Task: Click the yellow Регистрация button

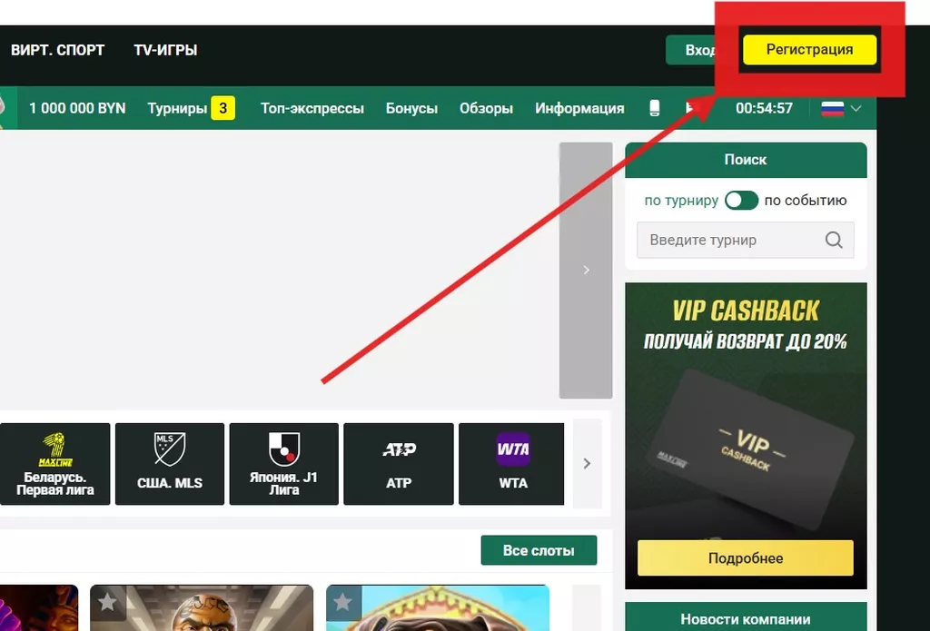Action: [809, 50]
